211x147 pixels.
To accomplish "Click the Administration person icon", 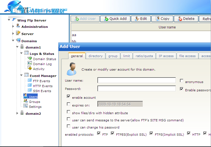I will coord(18,26).
